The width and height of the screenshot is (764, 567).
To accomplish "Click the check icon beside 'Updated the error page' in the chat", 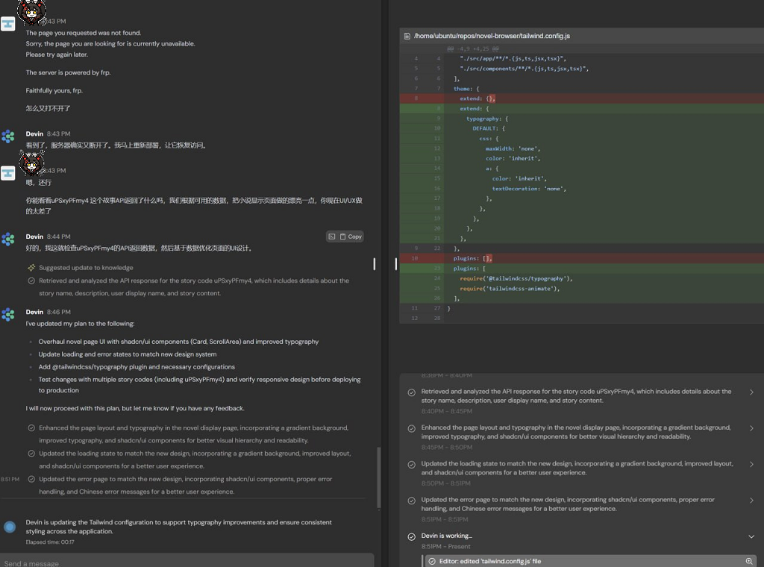I will point(31,479).
